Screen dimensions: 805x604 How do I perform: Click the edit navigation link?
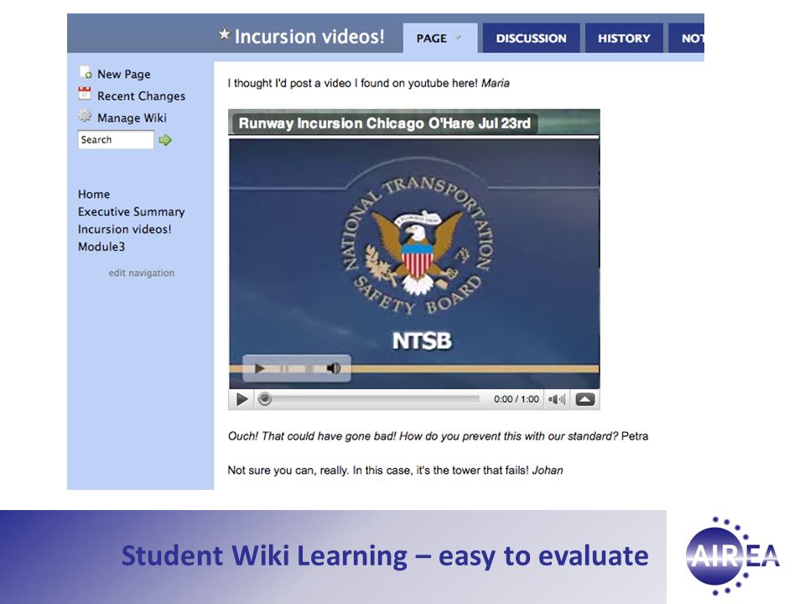point(141,273)
